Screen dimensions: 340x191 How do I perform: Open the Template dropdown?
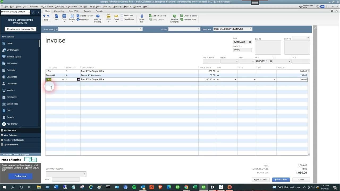coord(250,29)
